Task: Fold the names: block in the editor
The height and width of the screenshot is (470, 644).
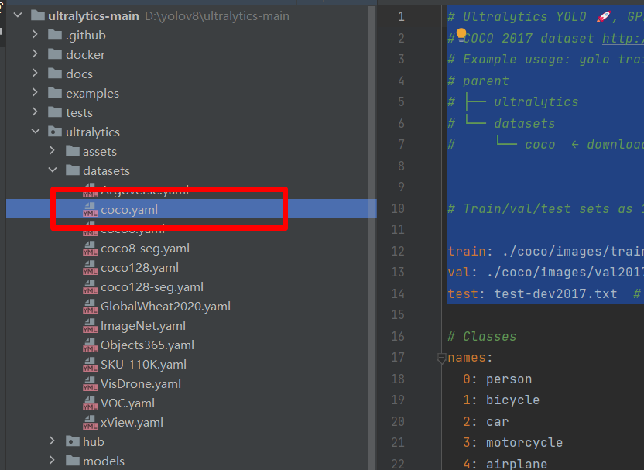Action: click(441, 358)
